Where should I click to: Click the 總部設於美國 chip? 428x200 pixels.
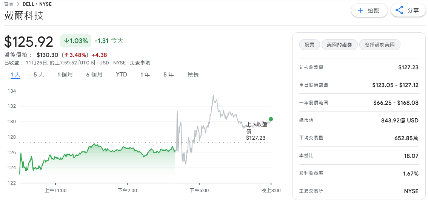tap(380, 45)
